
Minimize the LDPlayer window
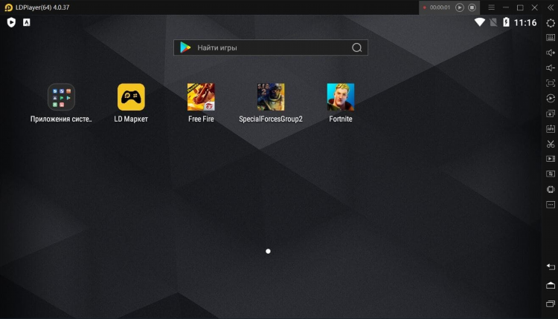[x=506, y=7]
